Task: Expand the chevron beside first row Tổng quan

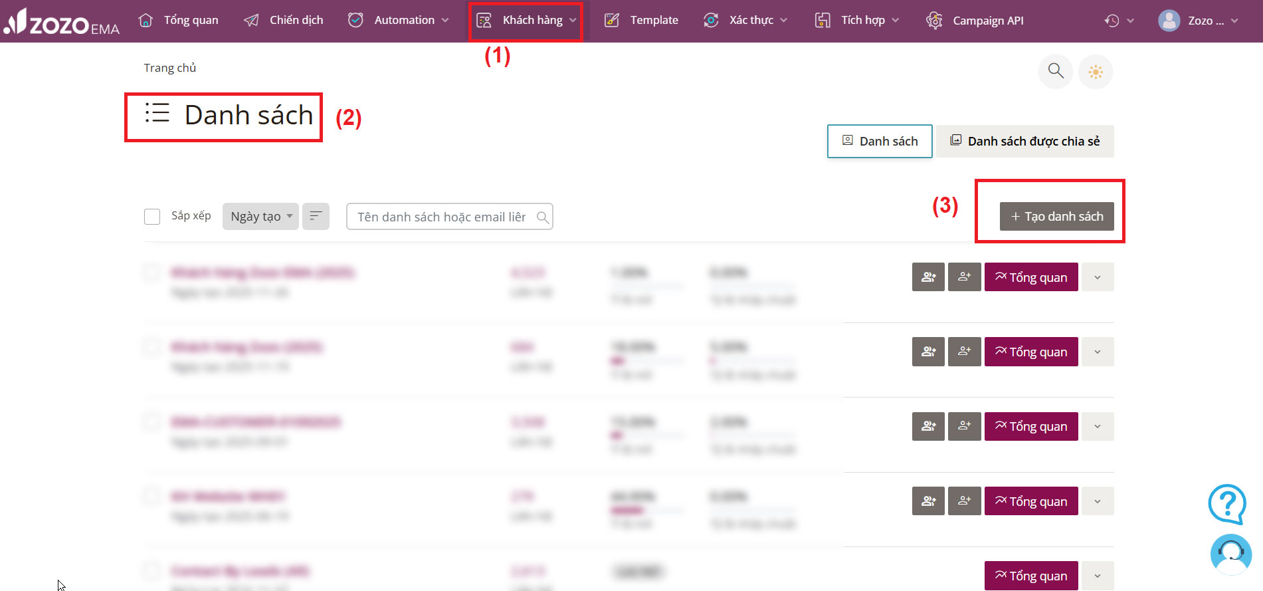Action: coord(1097,277)
